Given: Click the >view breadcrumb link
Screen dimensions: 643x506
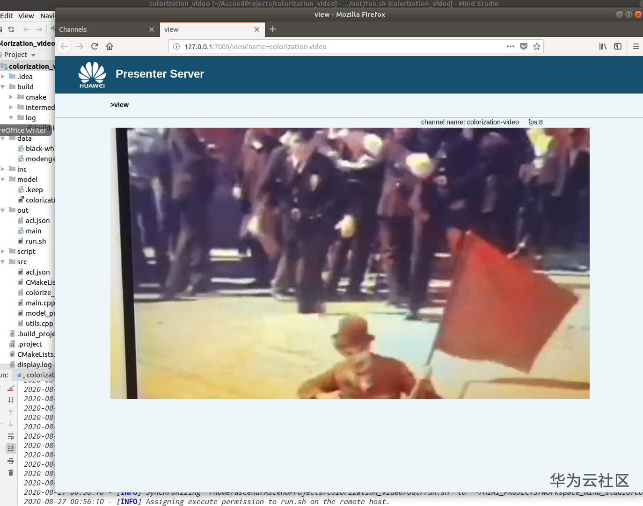Looking at the screenshot, I should point(119,105).
